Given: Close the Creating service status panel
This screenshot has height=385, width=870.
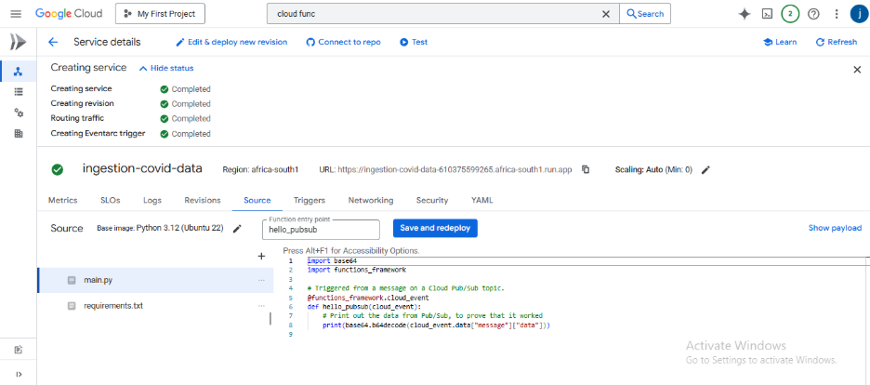Looking at the screenshot, I should 857,70.
